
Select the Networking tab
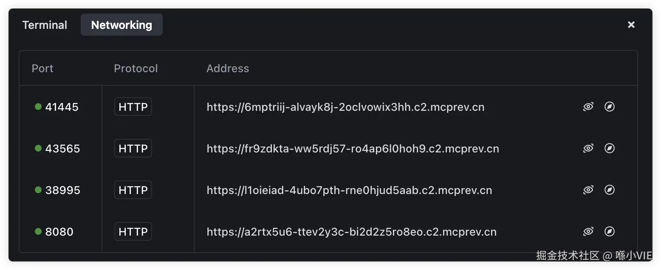pyautogui.click(x=121, y=25)
